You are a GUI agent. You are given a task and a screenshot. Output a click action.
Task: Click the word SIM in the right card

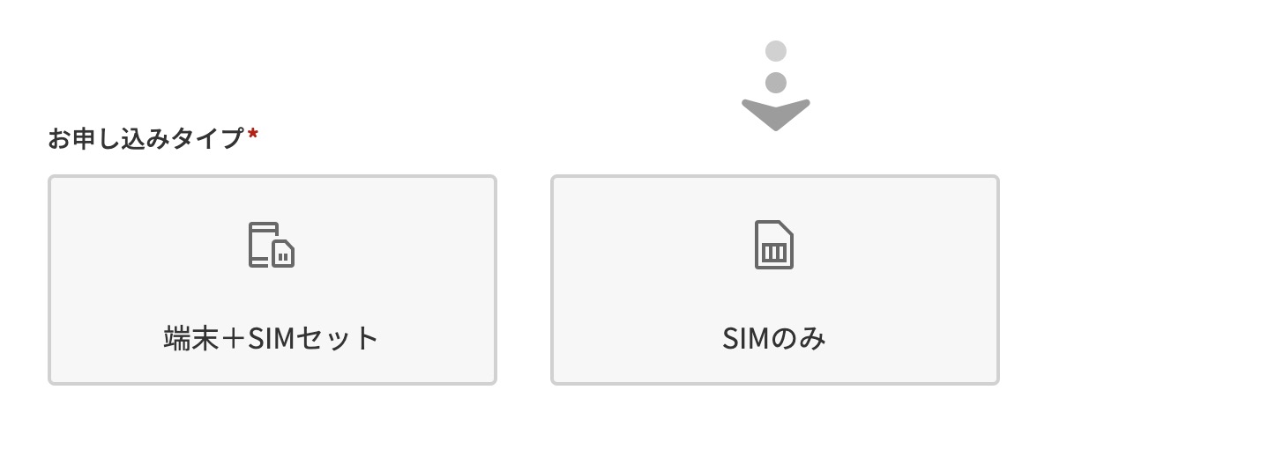pyautogui.click(x=747, y=339)
